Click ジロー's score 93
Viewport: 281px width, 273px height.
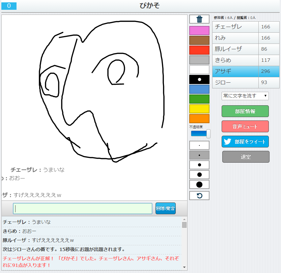[x=264, y=82]
